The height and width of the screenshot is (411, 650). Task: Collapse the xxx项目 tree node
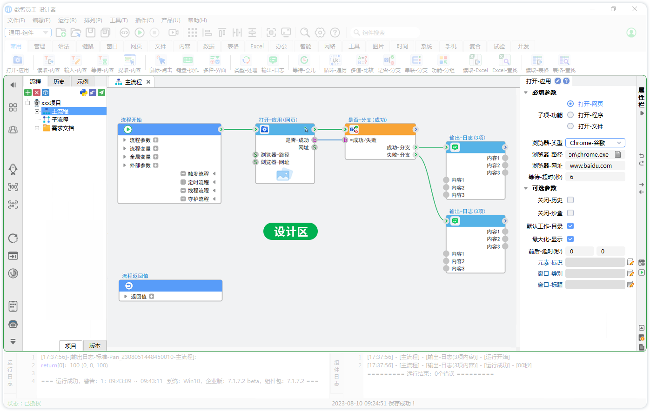28,103
